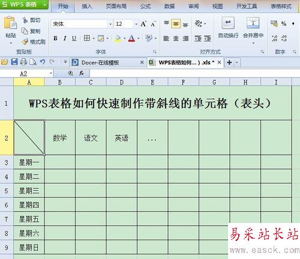Expand font color dropdown arrow
Image resolution: width=300 pixels, height=259 pixels.
click(x=138, y=38)
